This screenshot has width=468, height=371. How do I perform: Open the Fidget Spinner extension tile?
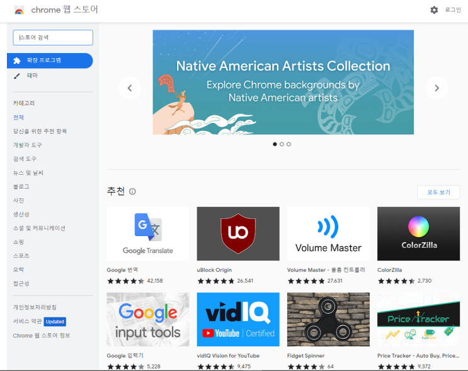tap(328, 319)
